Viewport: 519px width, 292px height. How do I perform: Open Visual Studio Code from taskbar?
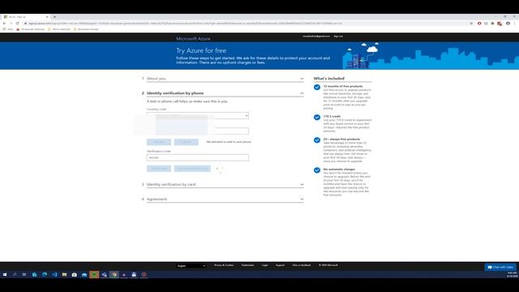[54, 274]
